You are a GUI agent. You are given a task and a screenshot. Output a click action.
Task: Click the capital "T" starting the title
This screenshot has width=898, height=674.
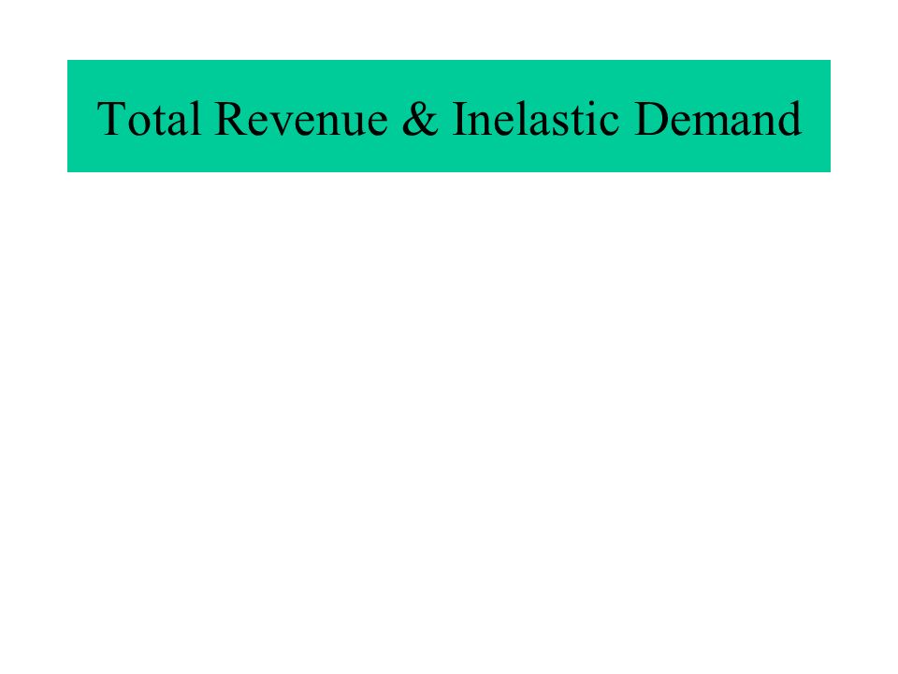pyautogui.click(x=110, y=119)
